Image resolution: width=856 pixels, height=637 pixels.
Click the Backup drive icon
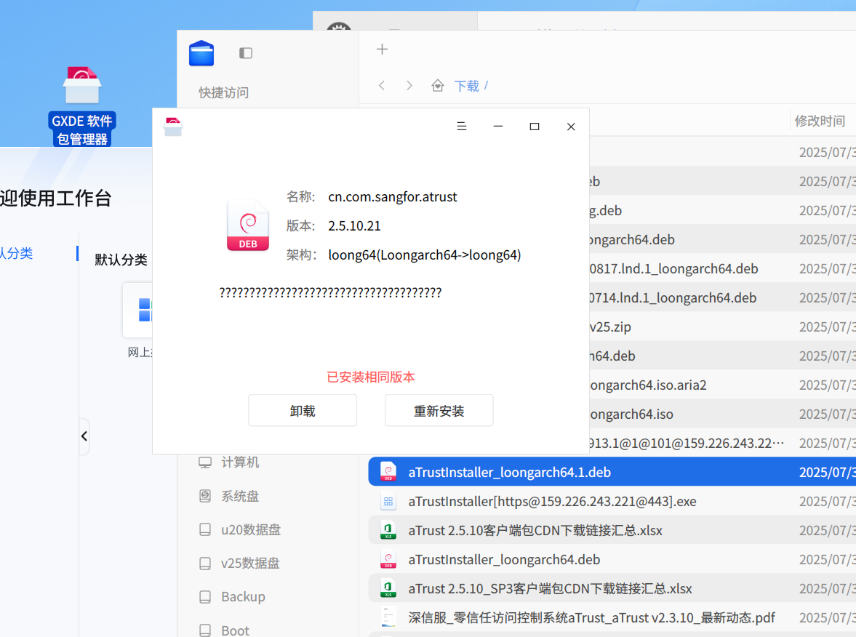[x=205, y=596]
